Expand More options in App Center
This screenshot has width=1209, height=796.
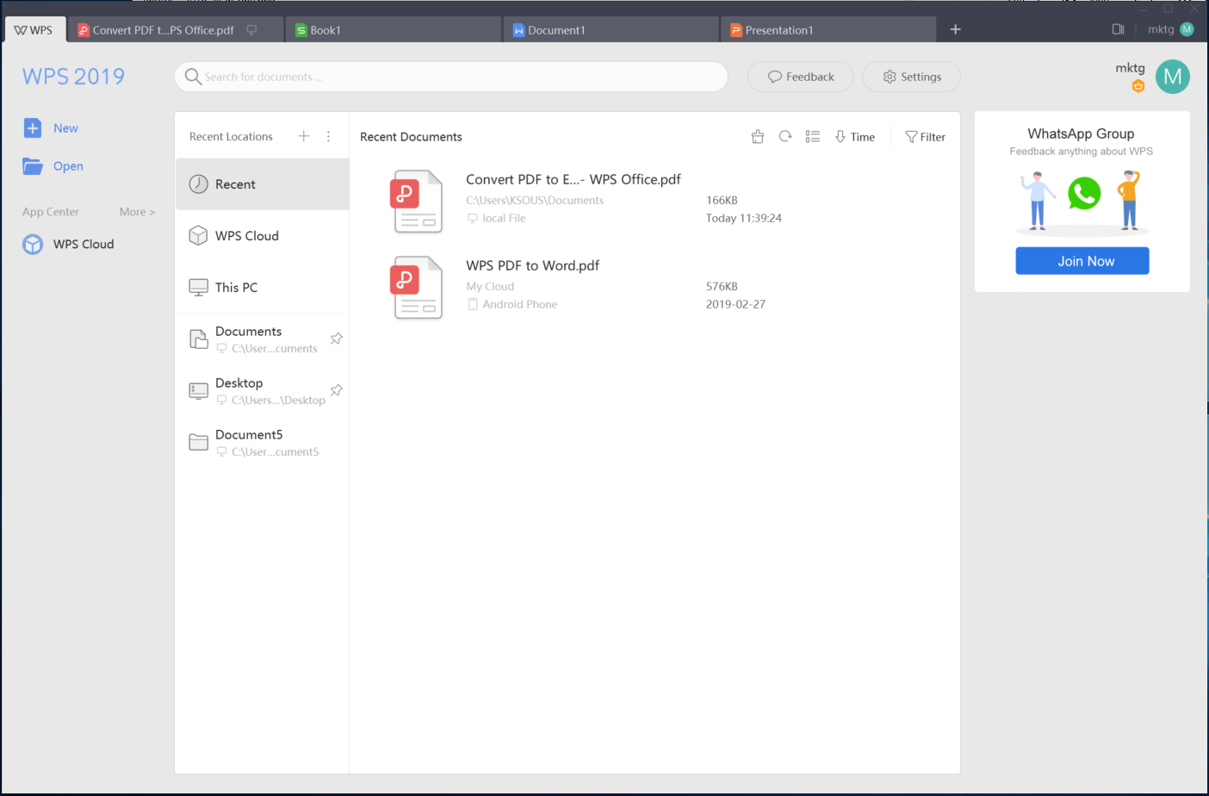tap(137, 211)
